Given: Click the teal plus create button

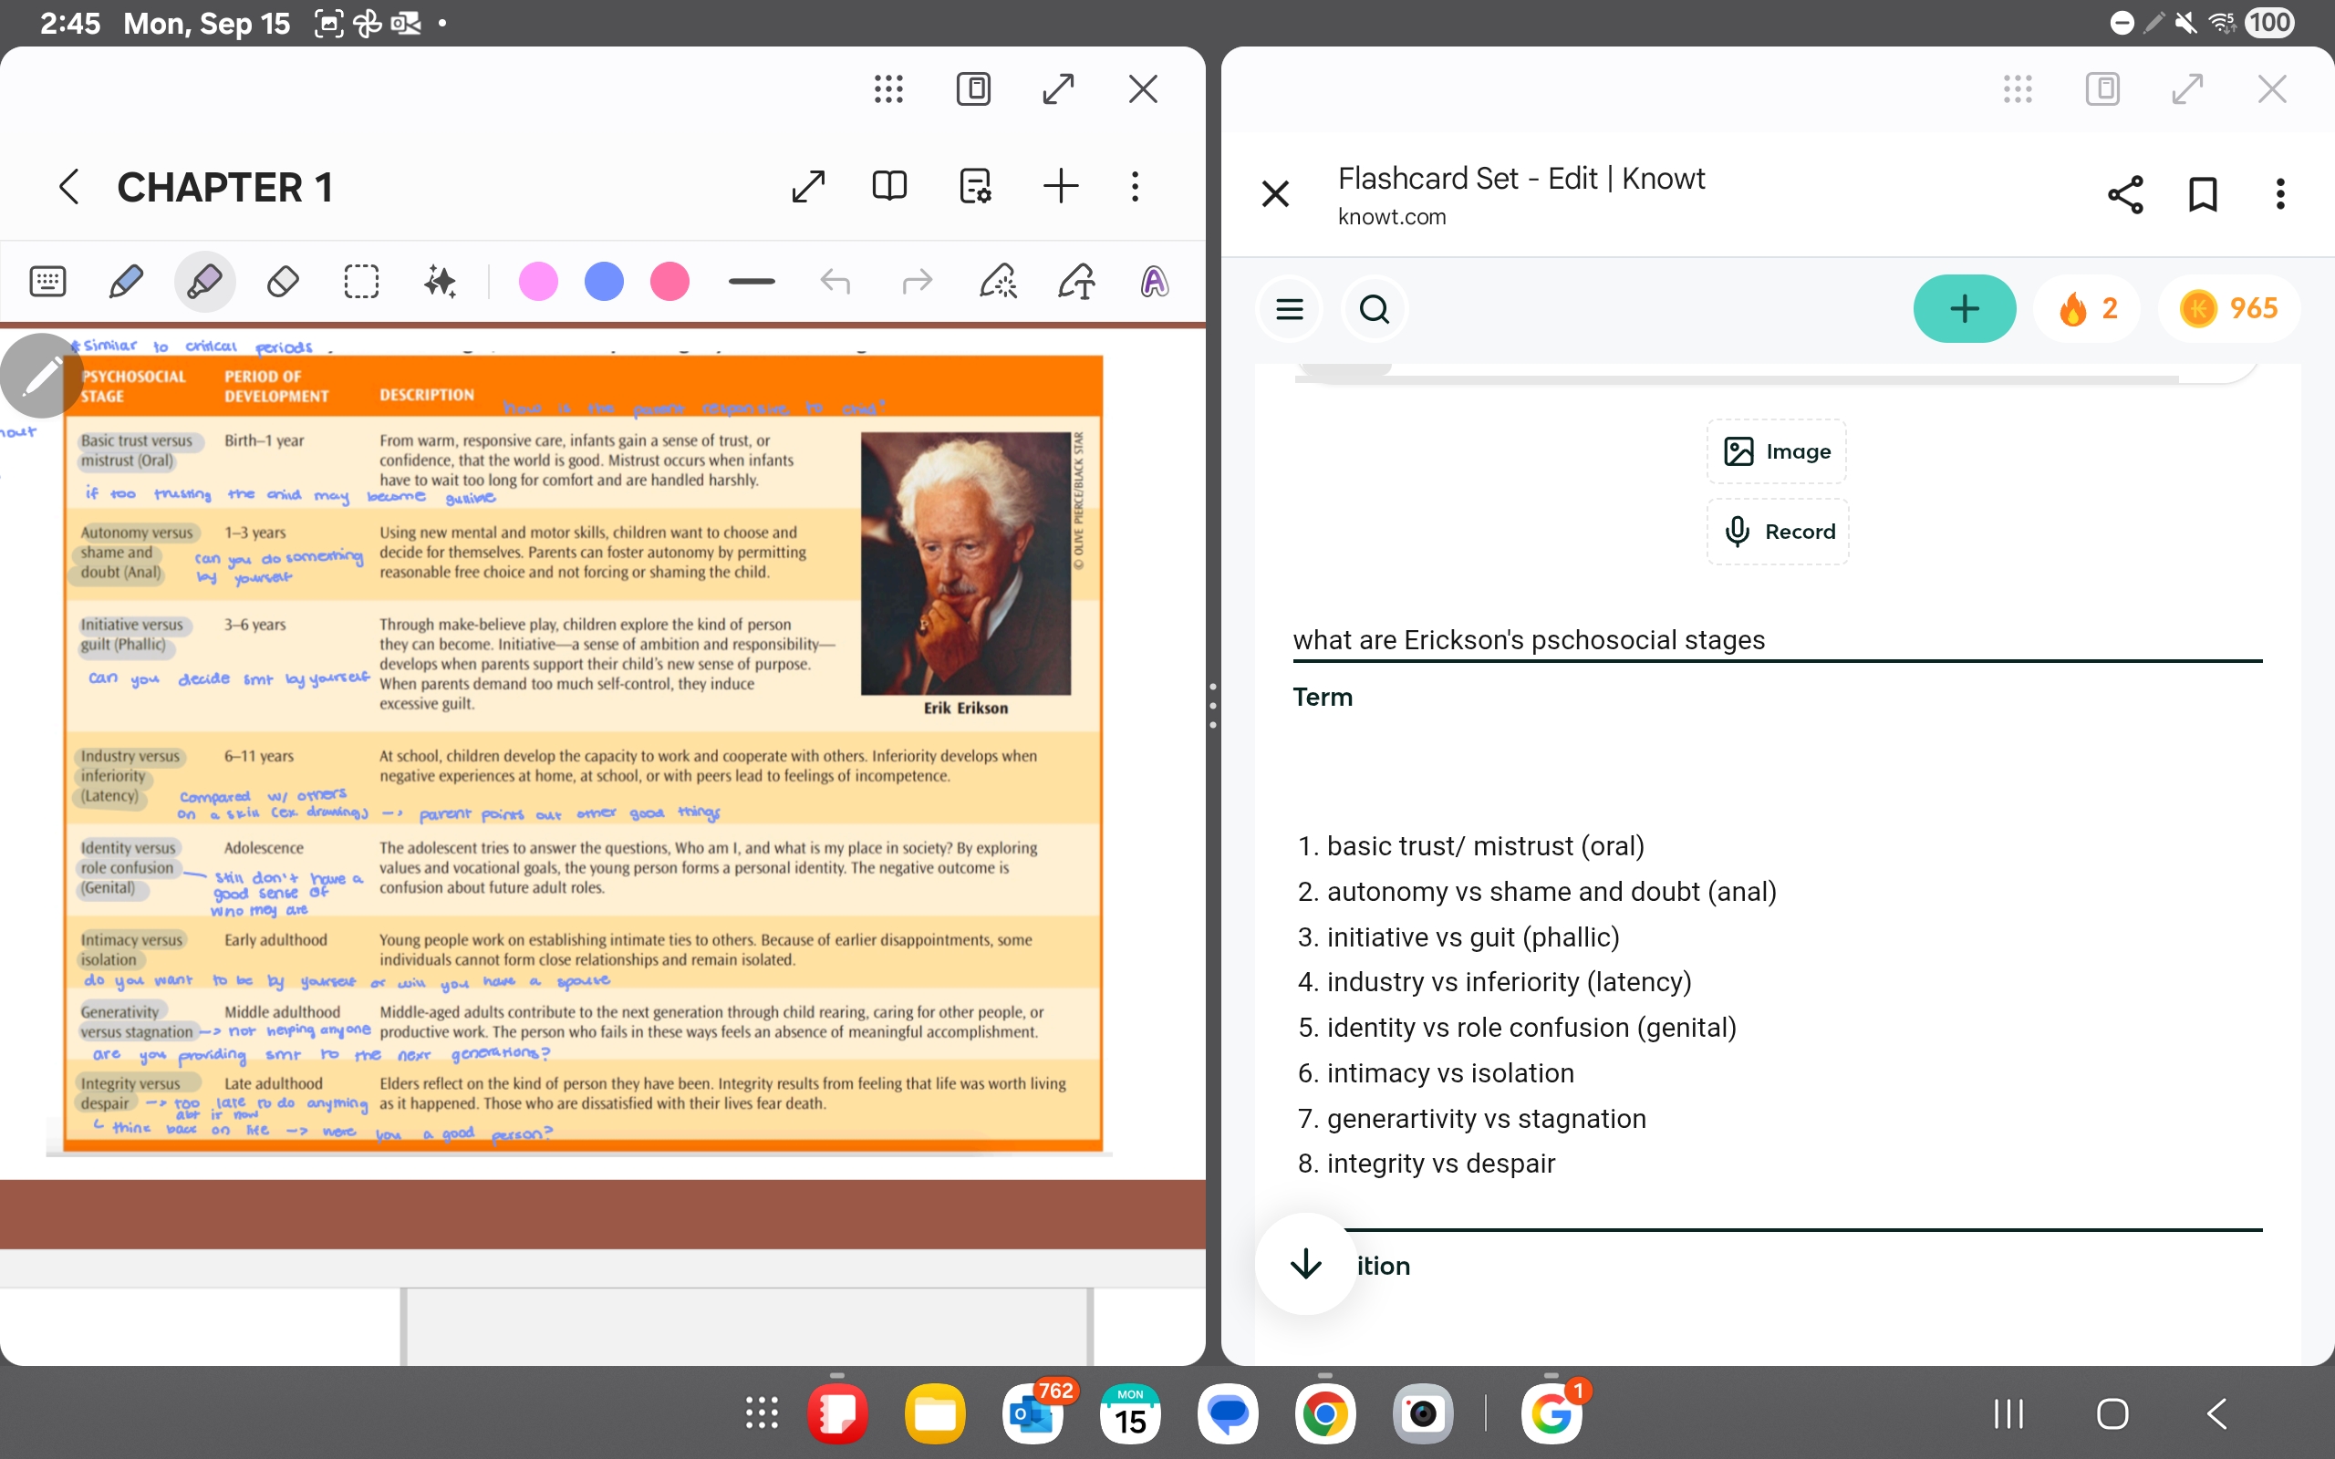Looking at the screenshot, I should pos(1965,309).
